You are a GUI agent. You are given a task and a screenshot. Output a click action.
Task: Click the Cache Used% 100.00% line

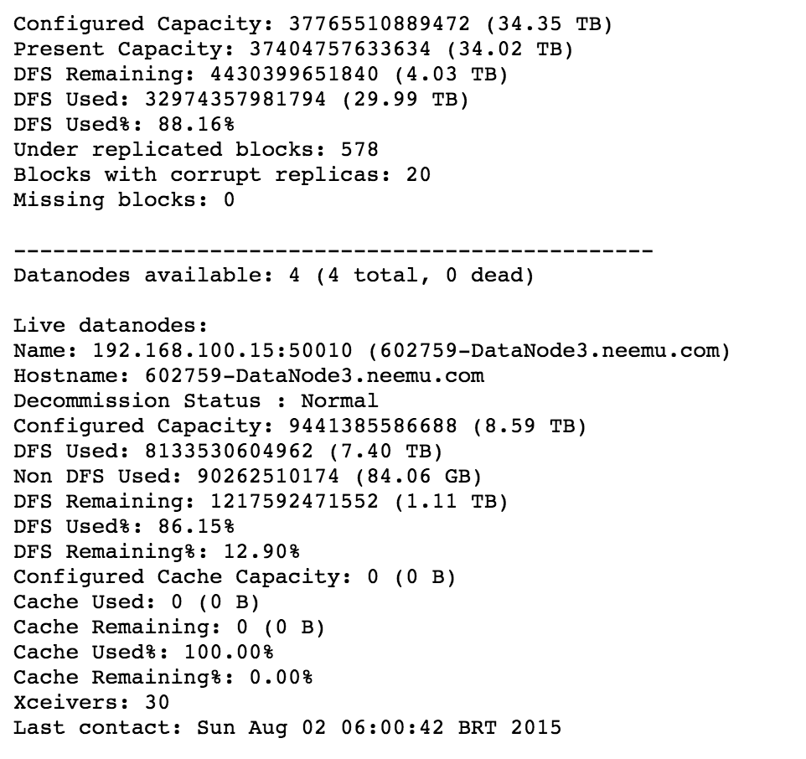pyautogui.click(x=143, y=653)
